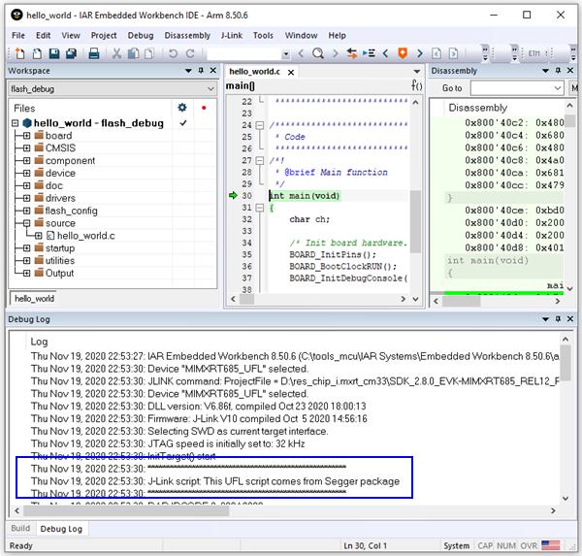The height and width of the screenshot is (556, 582).
Task: Open the Disassembly Go to dropdown
Action: coord(558,88)
